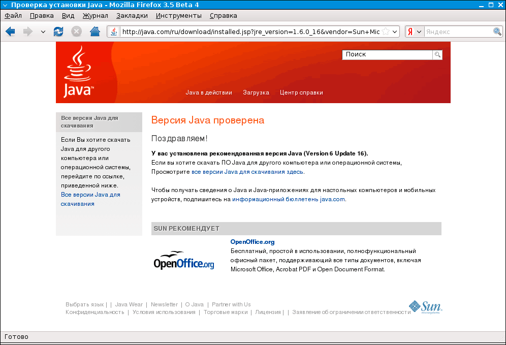
Task: Go to the Home page icon
Action: tap(95, 32)
